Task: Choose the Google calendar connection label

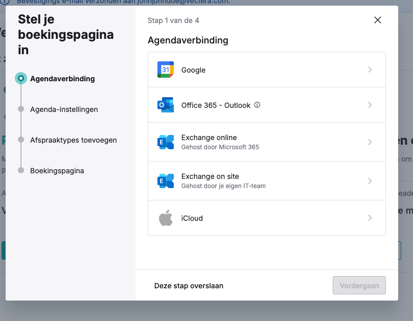Action: pos(193,70)
